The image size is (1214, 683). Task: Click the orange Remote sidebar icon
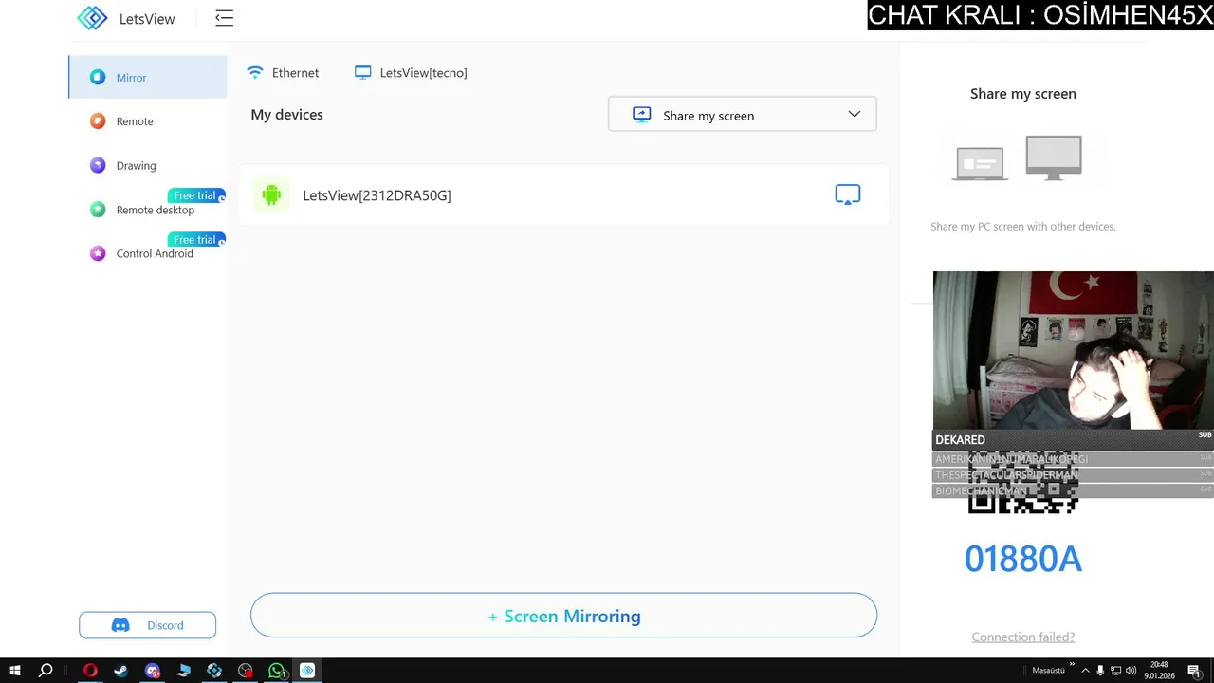coord(98,121)
